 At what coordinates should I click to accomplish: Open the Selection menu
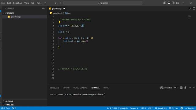click(17, 3)
